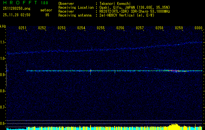Click the 0.6 frequency axis label
This screenshot has width=205, height=130.
[x=3, y=123]
